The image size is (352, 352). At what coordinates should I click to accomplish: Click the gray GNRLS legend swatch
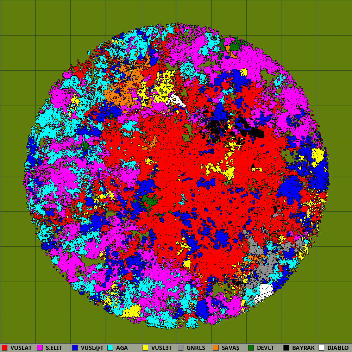pyautogui.click(x=181, y=348)
